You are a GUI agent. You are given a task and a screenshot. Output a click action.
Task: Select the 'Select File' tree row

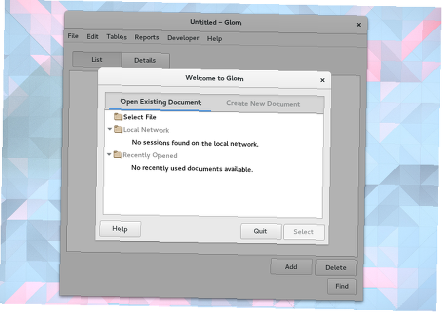point(214,118)
